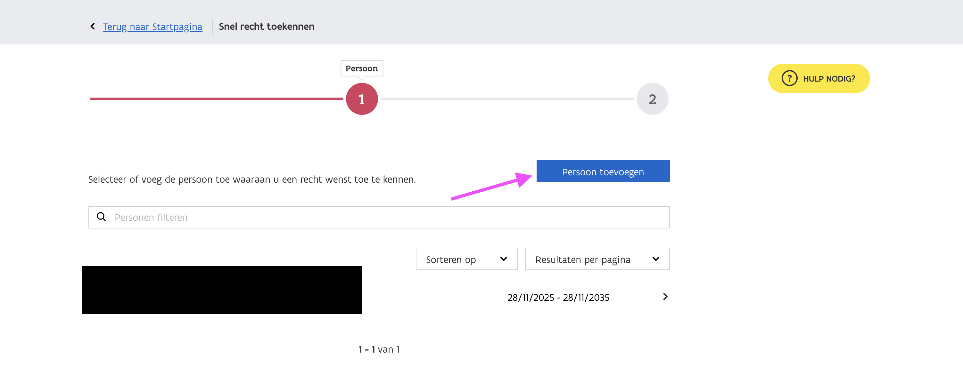Click the back chevron arrow icon
This screenshot has height=391, width=963.
point(93,26)
